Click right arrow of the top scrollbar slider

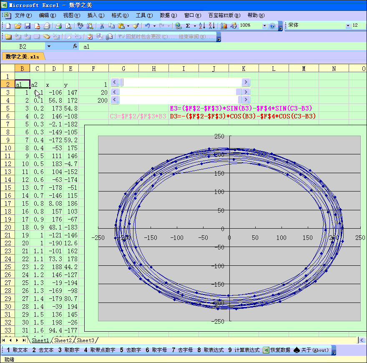[x=246, y=83]
